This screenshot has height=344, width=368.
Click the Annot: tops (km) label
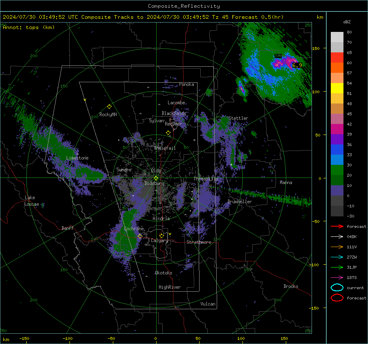[29, 27]
